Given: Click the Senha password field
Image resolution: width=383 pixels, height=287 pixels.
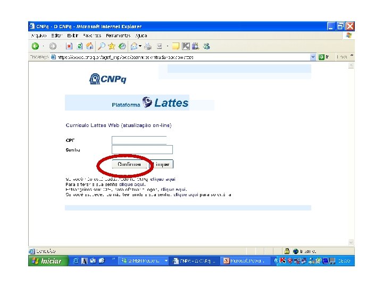Looking at the screenshot, I should coord(142,149).
